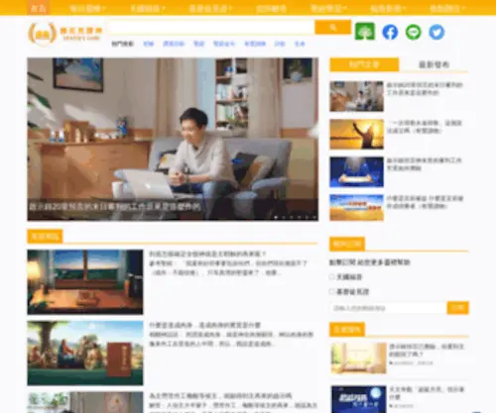Switch to the 最新發布 tab
496x413 pixels.
coord(434,64)
